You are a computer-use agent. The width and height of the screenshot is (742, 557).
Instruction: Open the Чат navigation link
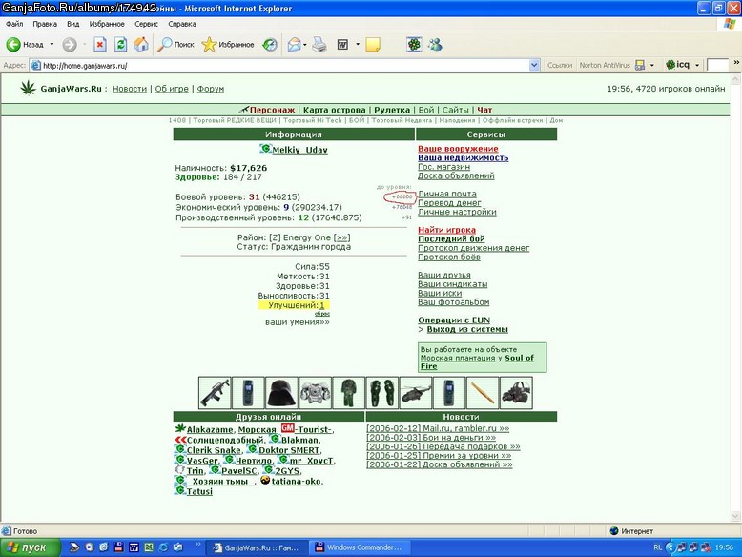click(x=484, y=110)
